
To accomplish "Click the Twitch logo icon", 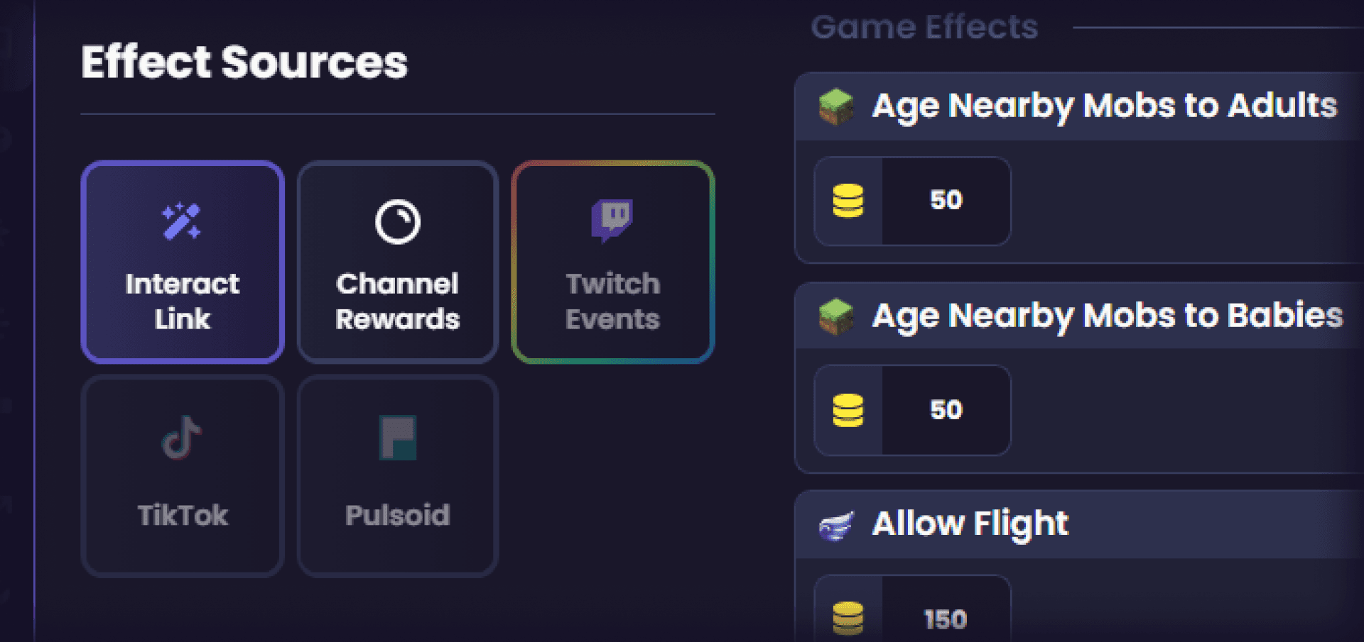I will [612, 221].
